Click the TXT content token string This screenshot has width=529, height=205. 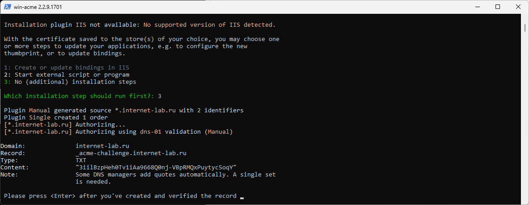pos(156,168)
